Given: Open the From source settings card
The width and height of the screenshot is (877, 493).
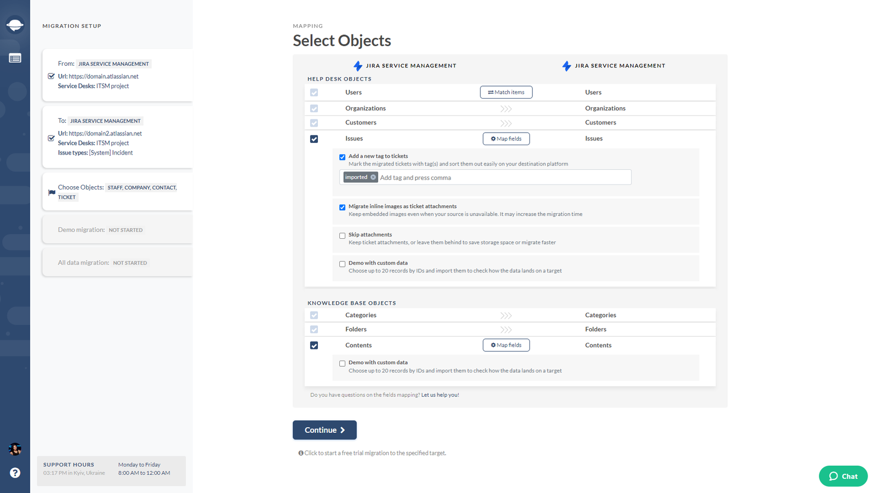Looking at the screenshot, I should click(117, 75).
